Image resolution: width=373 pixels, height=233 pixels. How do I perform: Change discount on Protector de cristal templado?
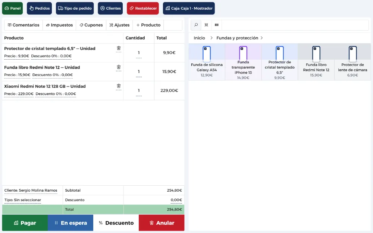[51, 56]
